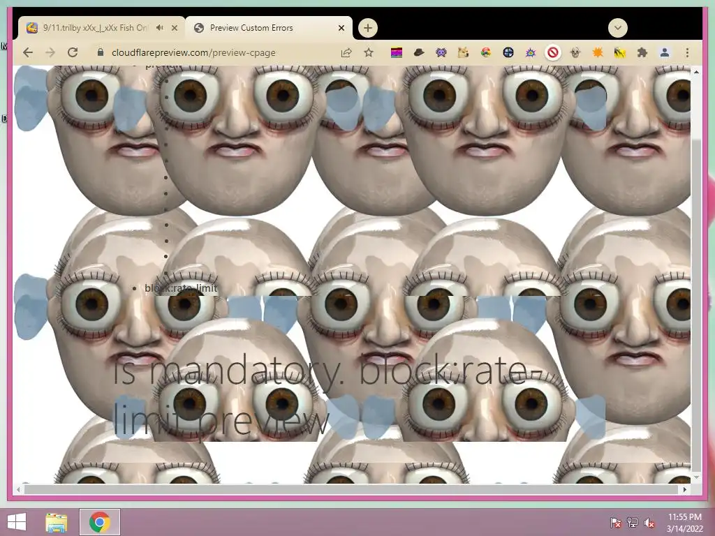Open Action Center flag in tray

click(616, 522)
